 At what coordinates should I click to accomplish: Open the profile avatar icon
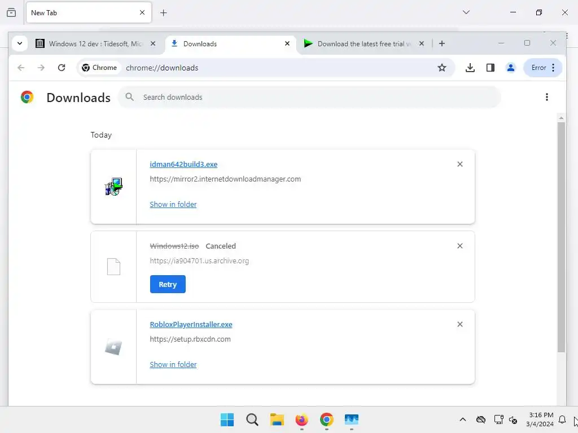click(x=510, y=68)
